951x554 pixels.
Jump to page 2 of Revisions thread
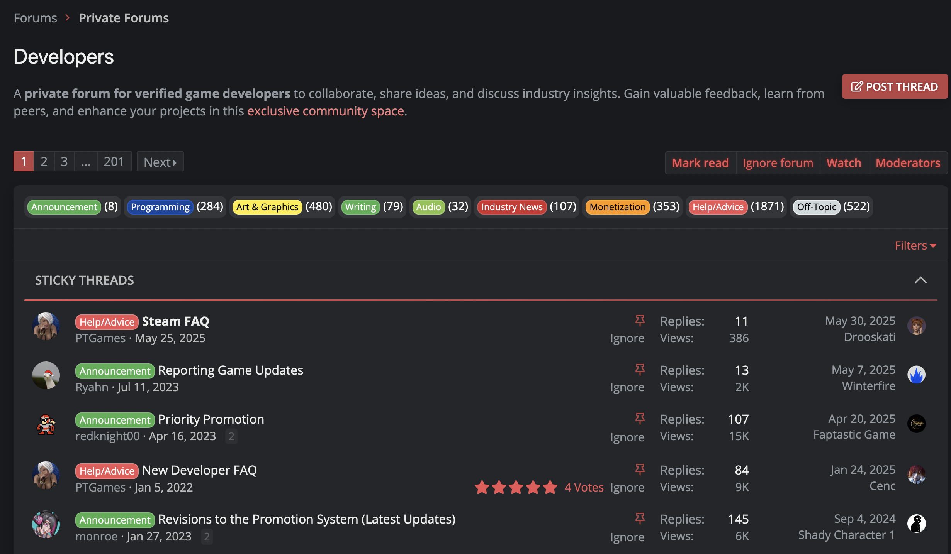coord(207,536)
